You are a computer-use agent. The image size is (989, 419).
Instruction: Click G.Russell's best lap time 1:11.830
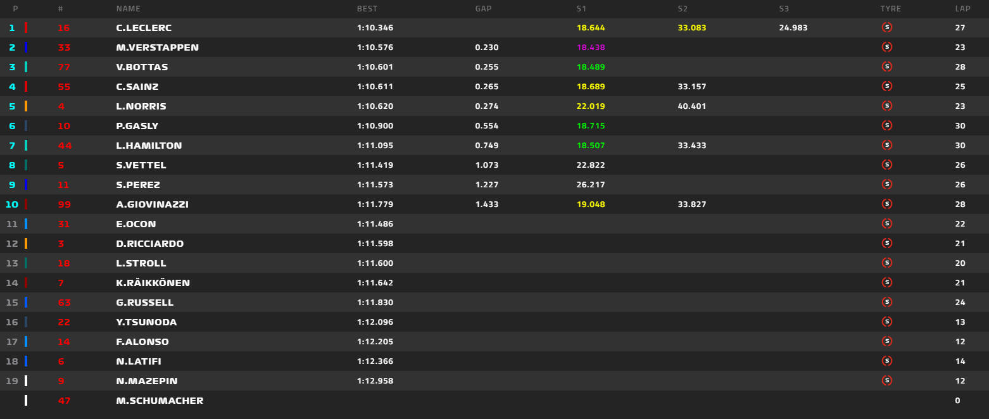tap(375, 303)
